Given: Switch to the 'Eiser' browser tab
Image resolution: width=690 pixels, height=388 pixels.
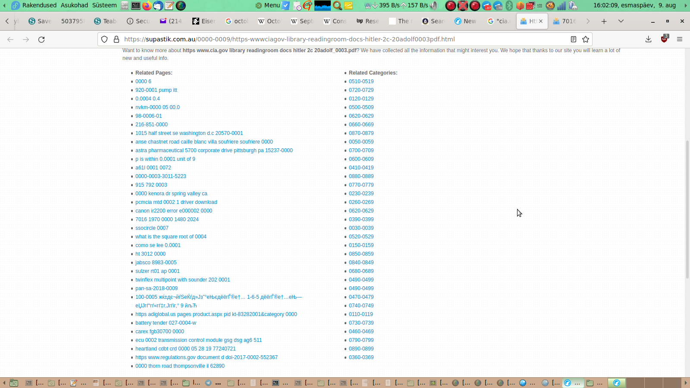Looking at the screenshot, I should [204, 21].
